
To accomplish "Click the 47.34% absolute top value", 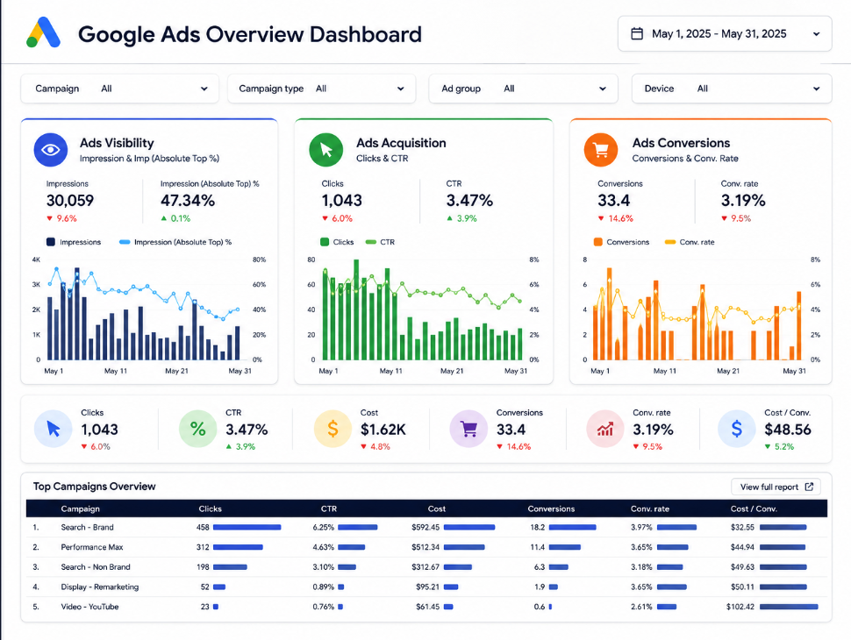I will pyautogui.click(x=188, y=201).
